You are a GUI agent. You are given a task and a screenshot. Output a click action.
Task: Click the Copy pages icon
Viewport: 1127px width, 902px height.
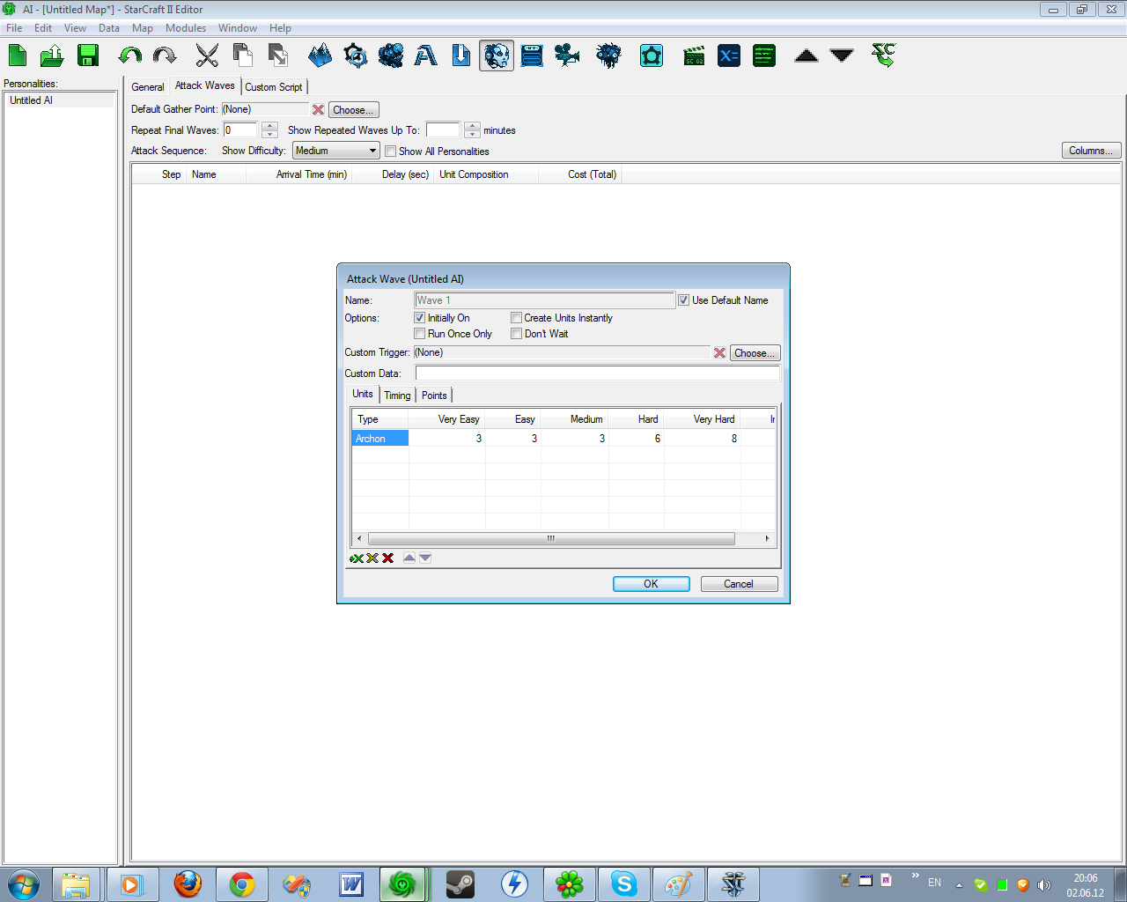(242, 55)
